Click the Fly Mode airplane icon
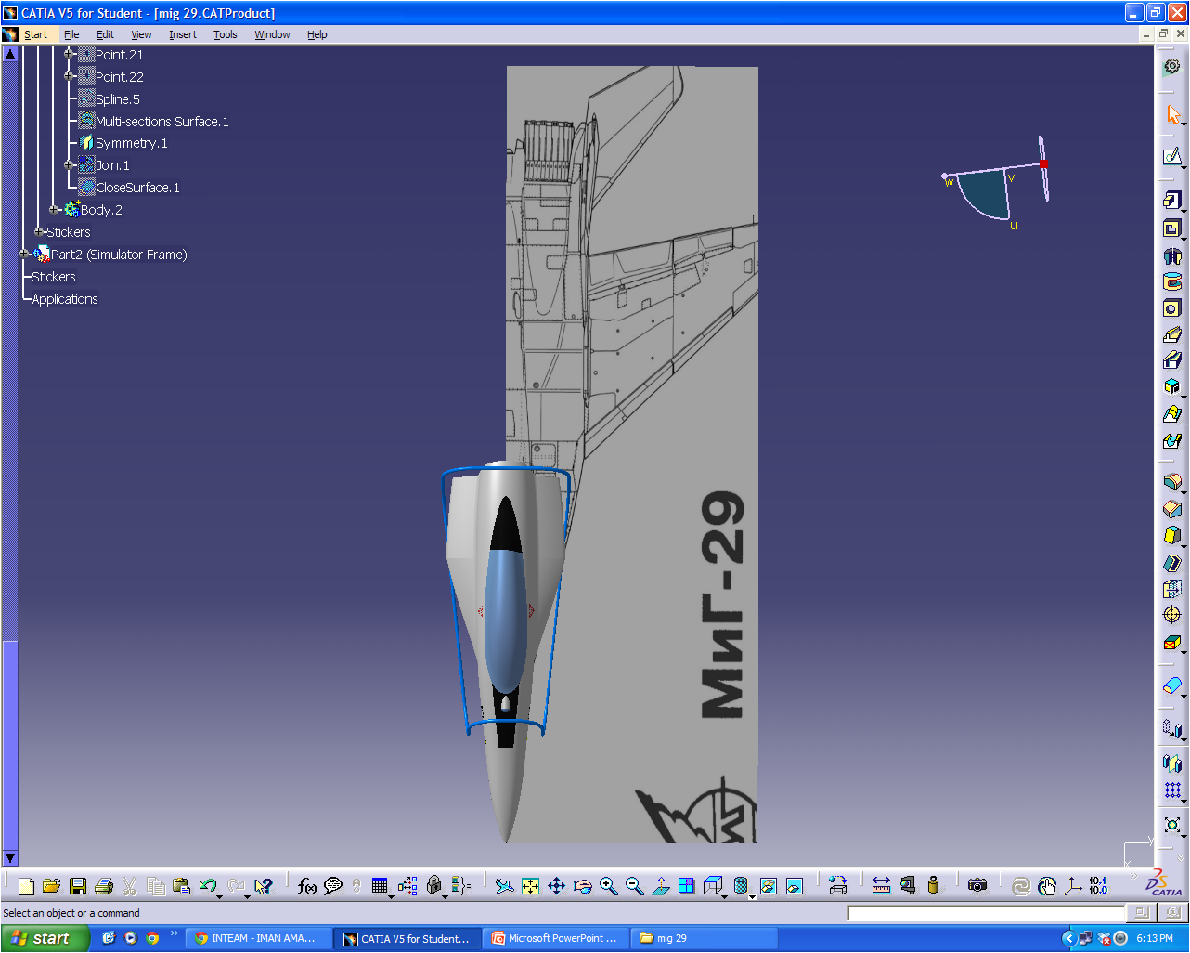This screenshot has width=1190, height=953. pos(504,886)
